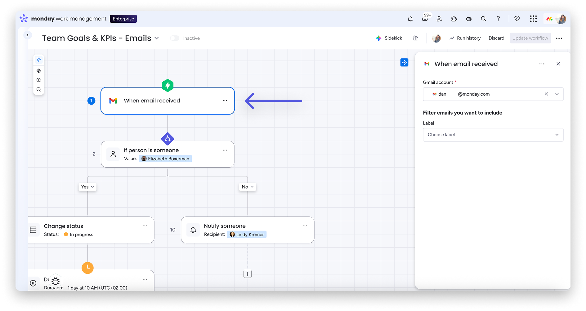586x311 pixels.
Task: Add a step below Notify someone
Action: pyautogui.click(x=248, y=274)
